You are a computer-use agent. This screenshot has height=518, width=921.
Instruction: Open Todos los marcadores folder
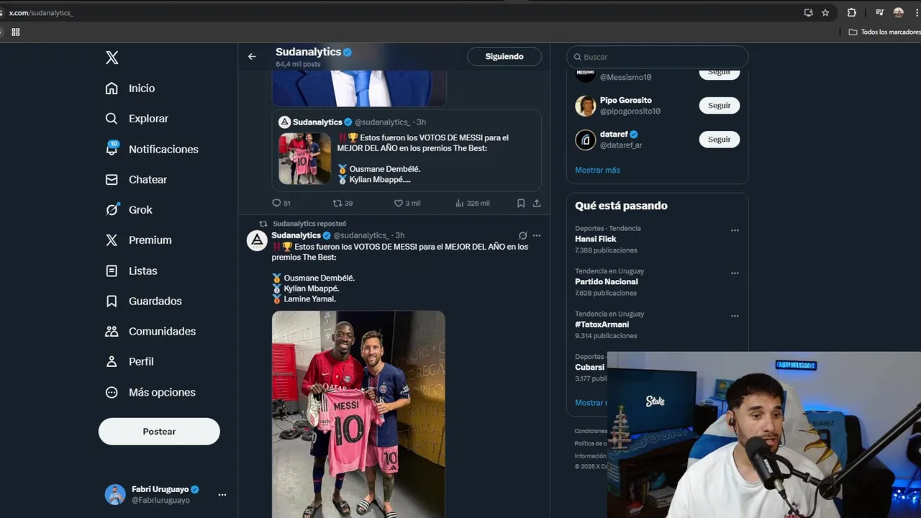(x=885, y=32)
